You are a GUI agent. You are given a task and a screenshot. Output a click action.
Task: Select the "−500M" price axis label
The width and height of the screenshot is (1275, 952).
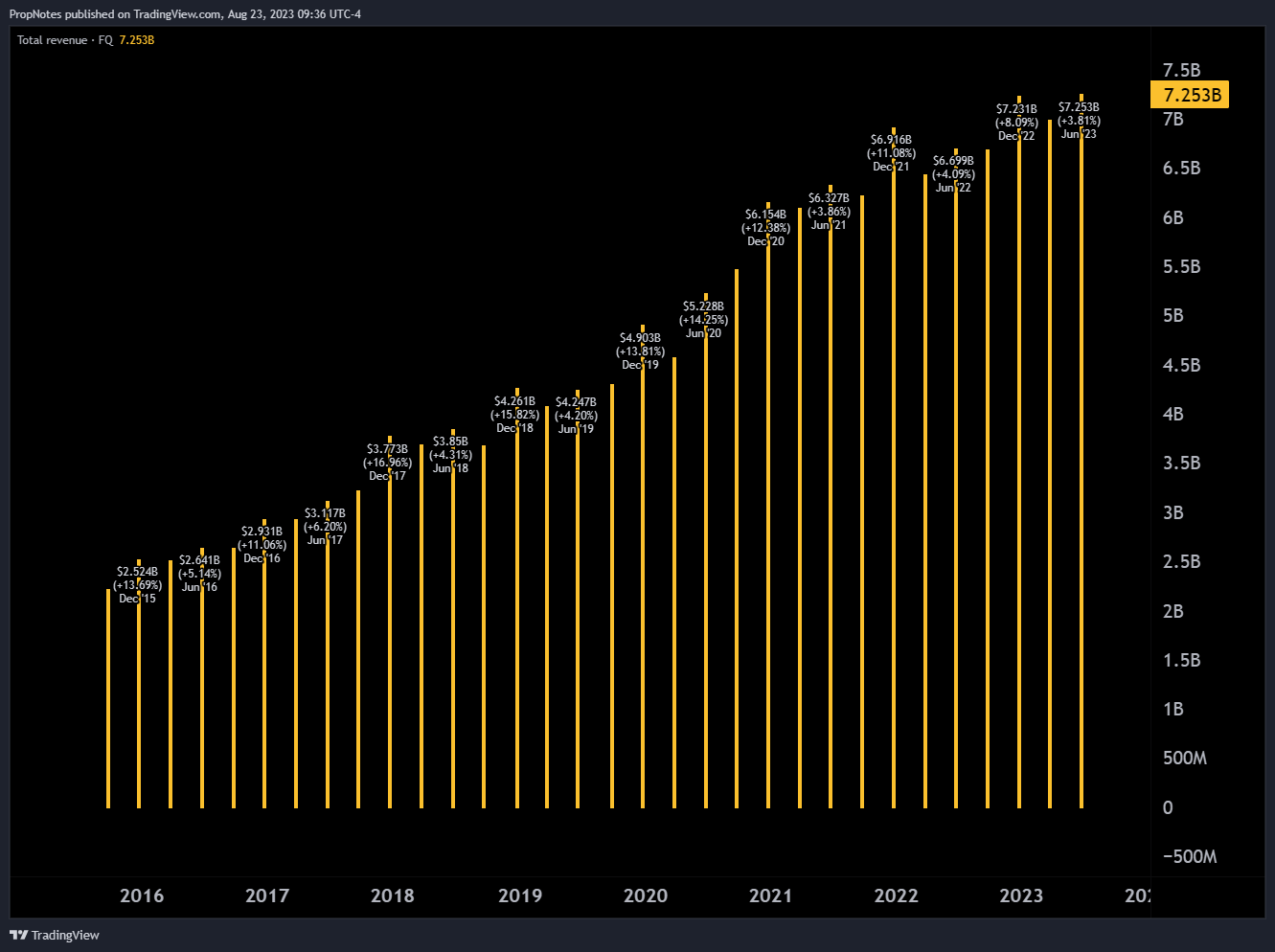1190,856
